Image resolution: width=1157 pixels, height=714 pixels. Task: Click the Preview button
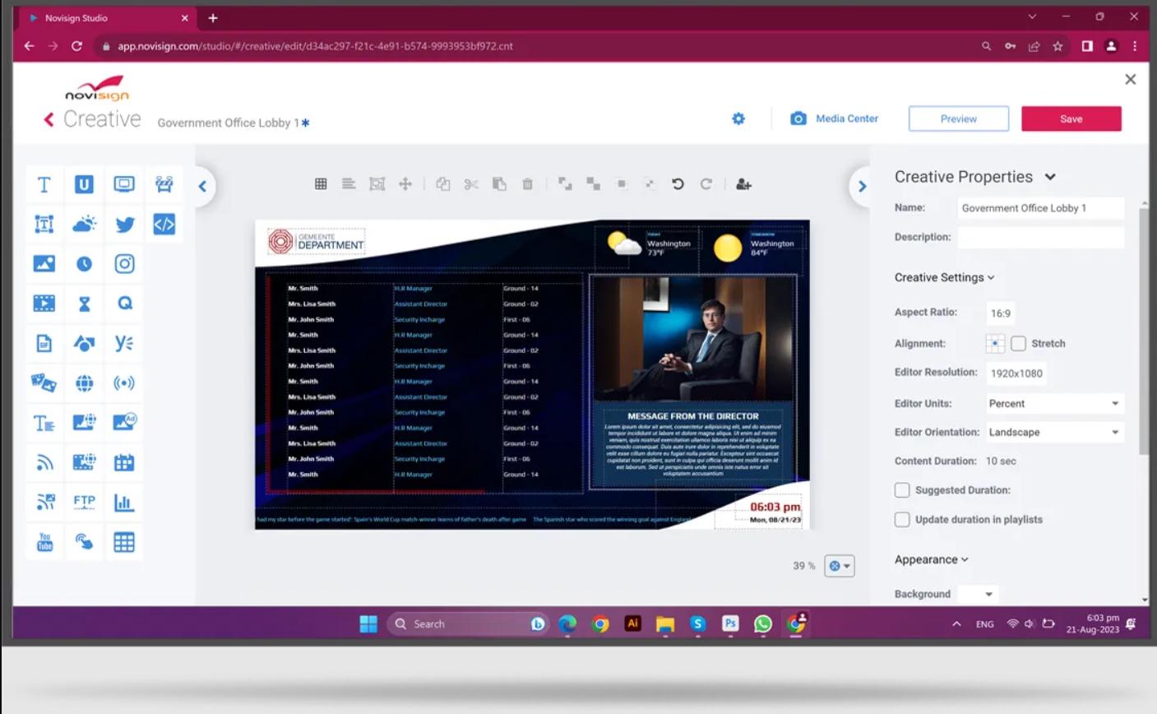958,118
